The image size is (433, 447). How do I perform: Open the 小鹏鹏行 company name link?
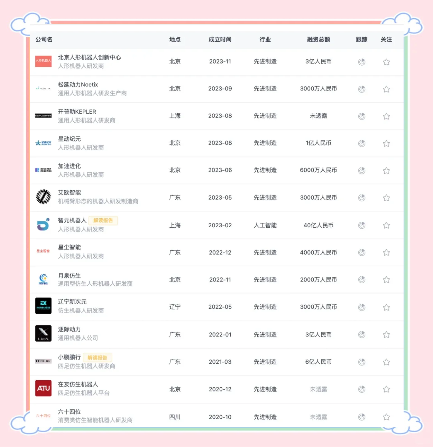tap(69, 357)
